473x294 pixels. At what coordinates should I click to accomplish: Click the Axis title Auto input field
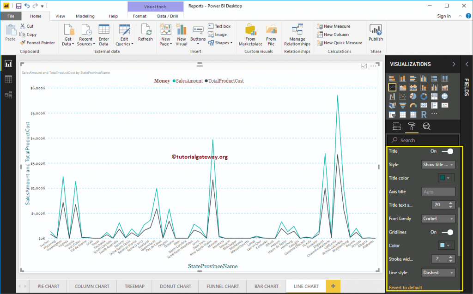pos(438,191)
